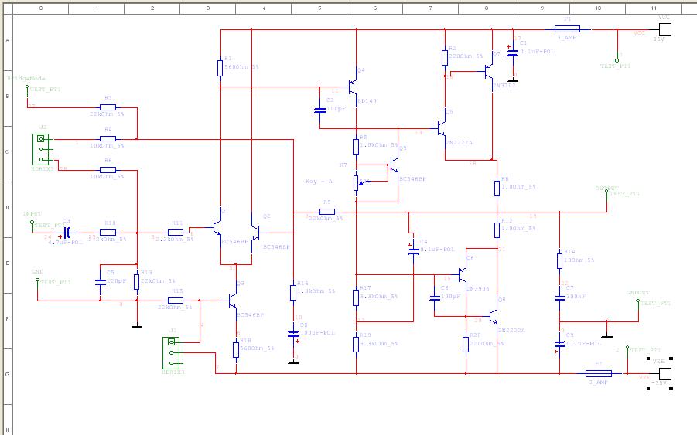Select capacitor C8 100uF symbol

tap(293, 335)
